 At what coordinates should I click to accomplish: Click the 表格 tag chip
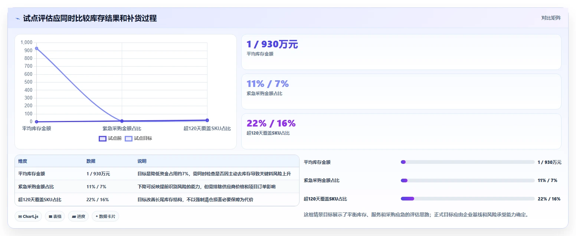click(x=55, y=216)
